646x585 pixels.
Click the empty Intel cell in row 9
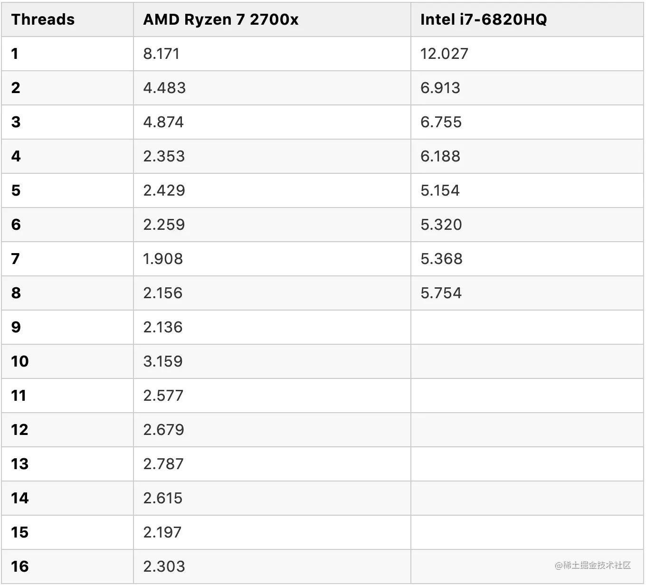527,327
